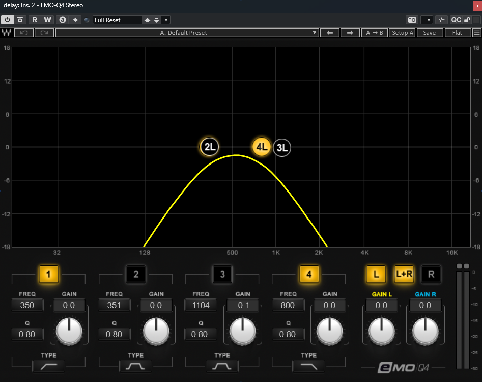The width and height of the screenshot is (482, 382).
Task: Click the camera snapshot icon
Action: pyautogui.click(x=412, y=20)
